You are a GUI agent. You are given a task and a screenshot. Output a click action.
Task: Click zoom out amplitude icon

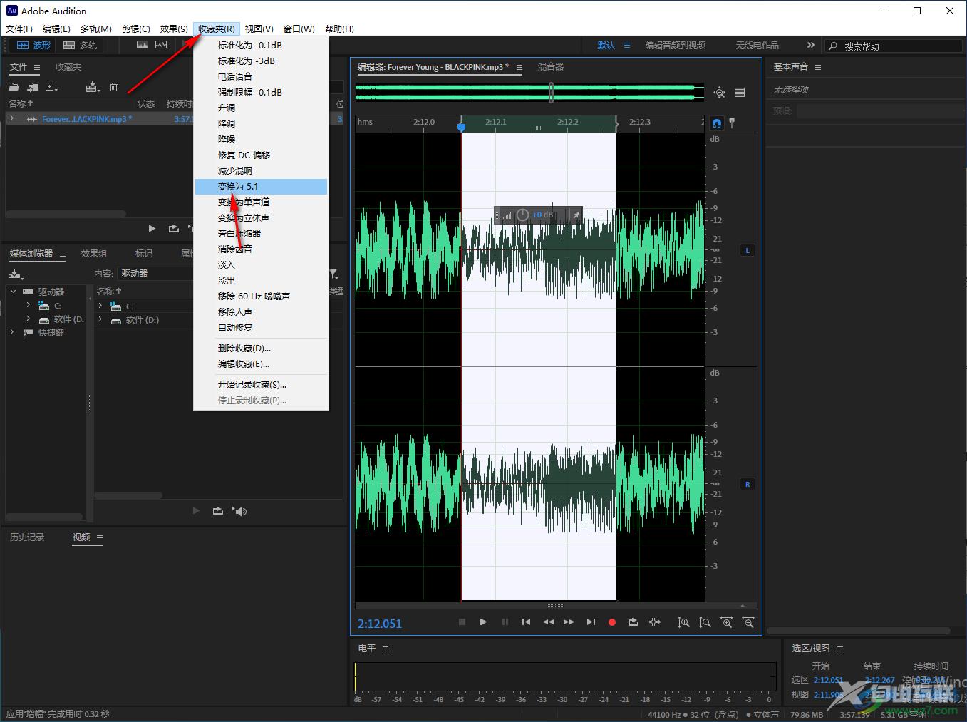(x=705, y=622)
